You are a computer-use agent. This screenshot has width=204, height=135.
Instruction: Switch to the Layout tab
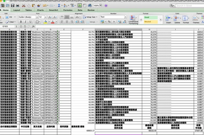17,10
